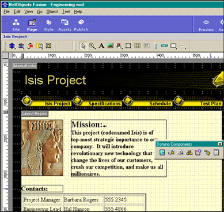Select the Layout Region label tab
Image resolution: width=224 pixels, height=212 pixels.
click(x=35, y=113)
